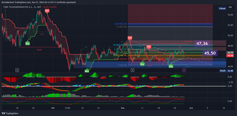Click the Eki month label on time axis
The image size is (237, 116).
53,108
